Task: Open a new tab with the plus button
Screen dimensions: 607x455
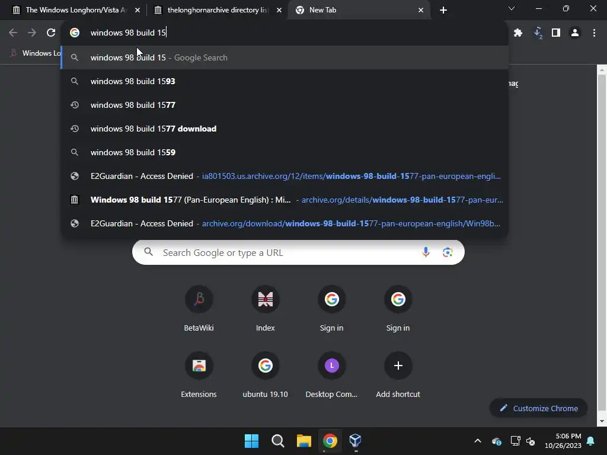Action: (x=443, y=10)
